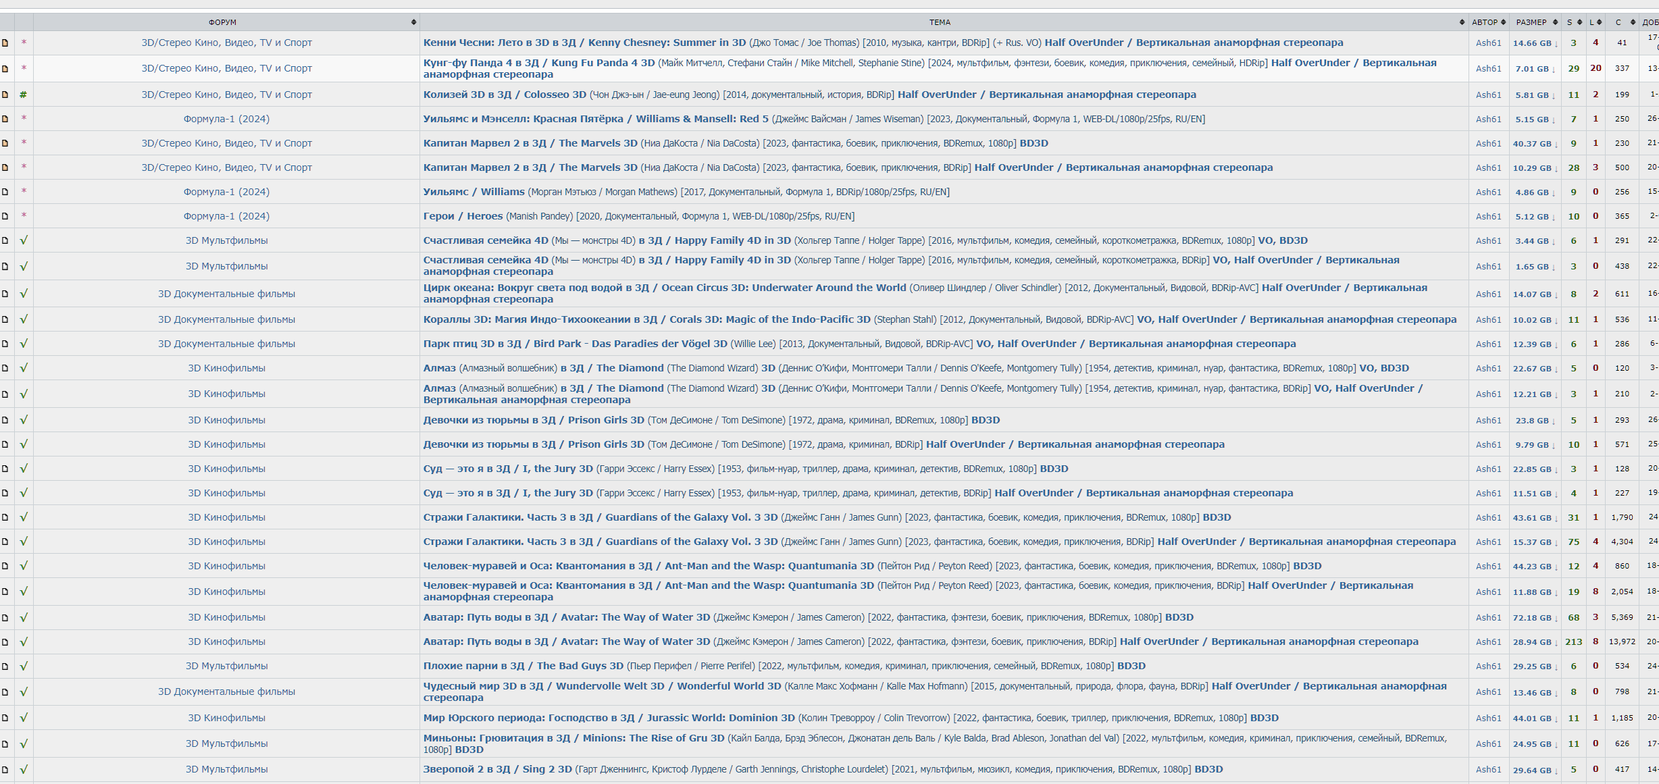The image size is (1659, 784).
Task: Open Sing 2 3D topic
Action: (823, 769)
